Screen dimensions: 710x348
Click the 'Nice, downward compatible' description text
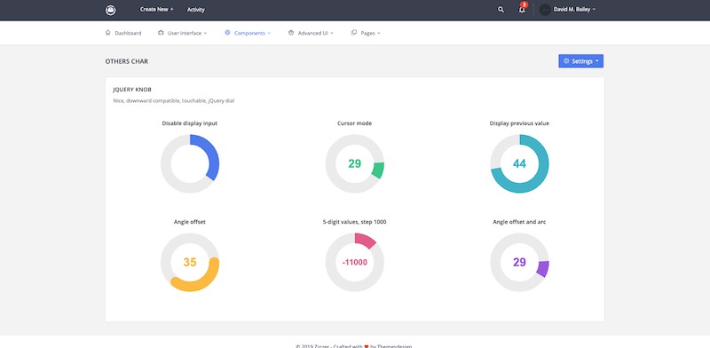point(173,100)
